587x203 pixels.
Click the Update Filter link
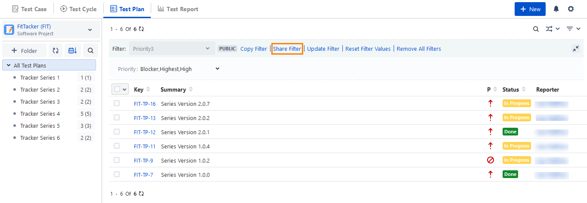click(x=323, y=49)
